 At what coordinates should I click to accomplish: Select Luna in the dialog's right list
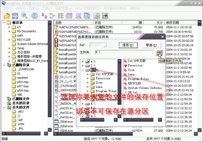[x=131, y=74]
